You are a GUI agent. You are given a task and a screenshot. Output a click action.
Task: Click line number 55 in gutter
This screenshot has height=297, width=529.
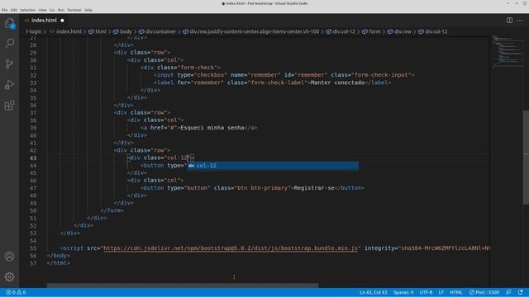click(x=33, y=248)
